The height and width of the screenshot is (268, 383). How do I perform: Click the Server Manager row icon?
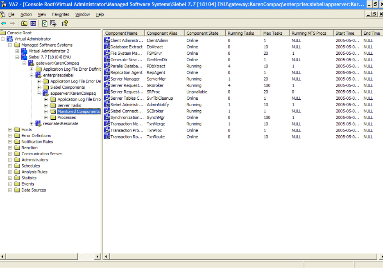click(x=107, y=79)
